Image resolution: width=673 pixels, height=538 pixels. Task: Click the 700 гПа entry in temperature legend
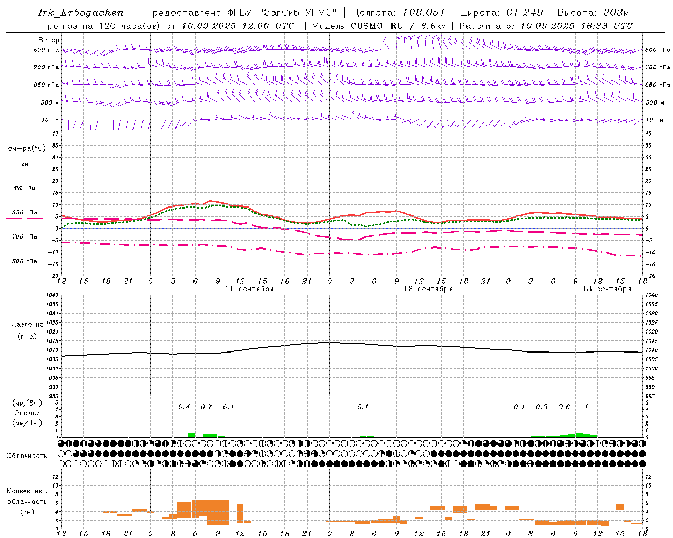(25, 236)
